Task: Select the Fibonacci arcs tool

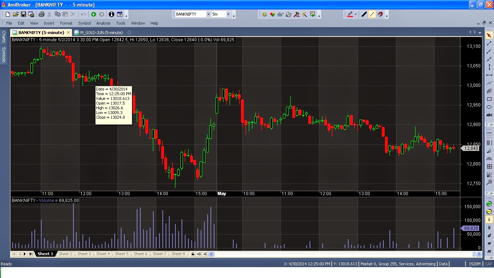Action: click(489, 159)
